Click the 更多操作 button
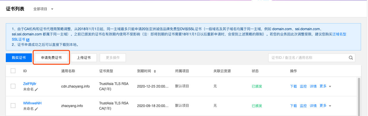This screenshot has width=368, height=116. [x=113, y=58]
